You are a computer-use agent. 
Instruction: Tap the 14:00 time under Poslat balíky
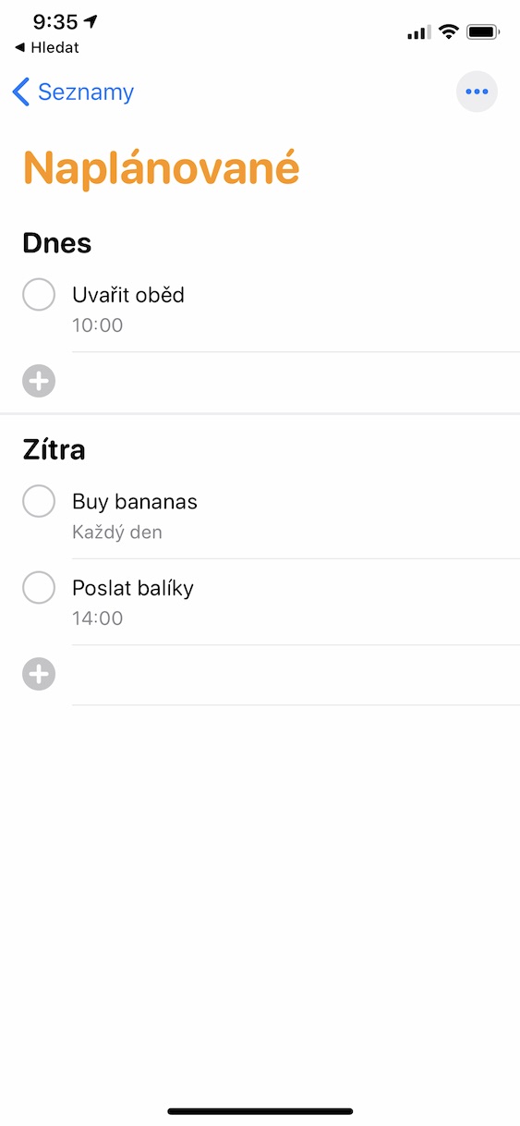[x=98, y=618]
